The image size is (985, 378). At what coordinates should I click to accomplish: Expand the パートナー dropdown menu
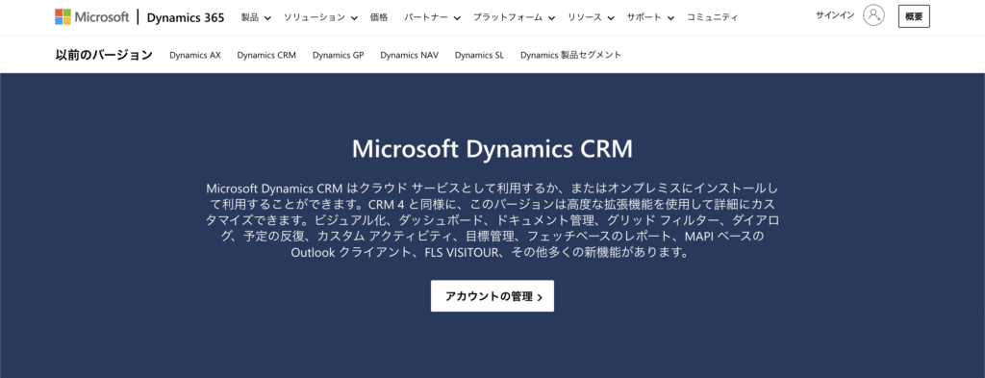(x=432, y=17)
